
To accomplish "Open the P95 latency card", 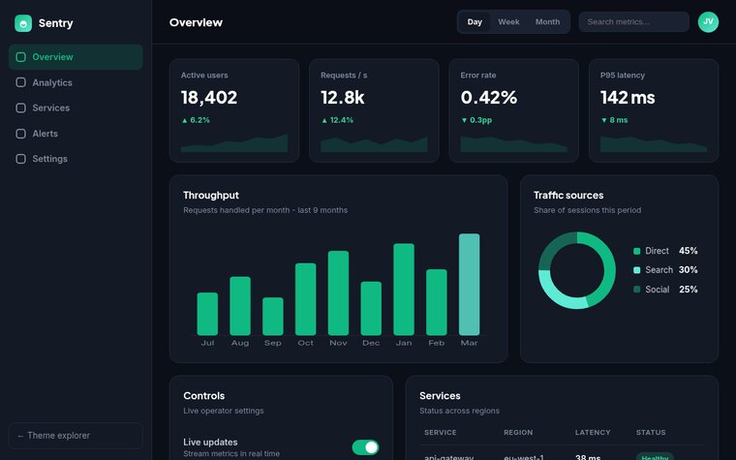I will pyautogui.click(x=654, y=110).
